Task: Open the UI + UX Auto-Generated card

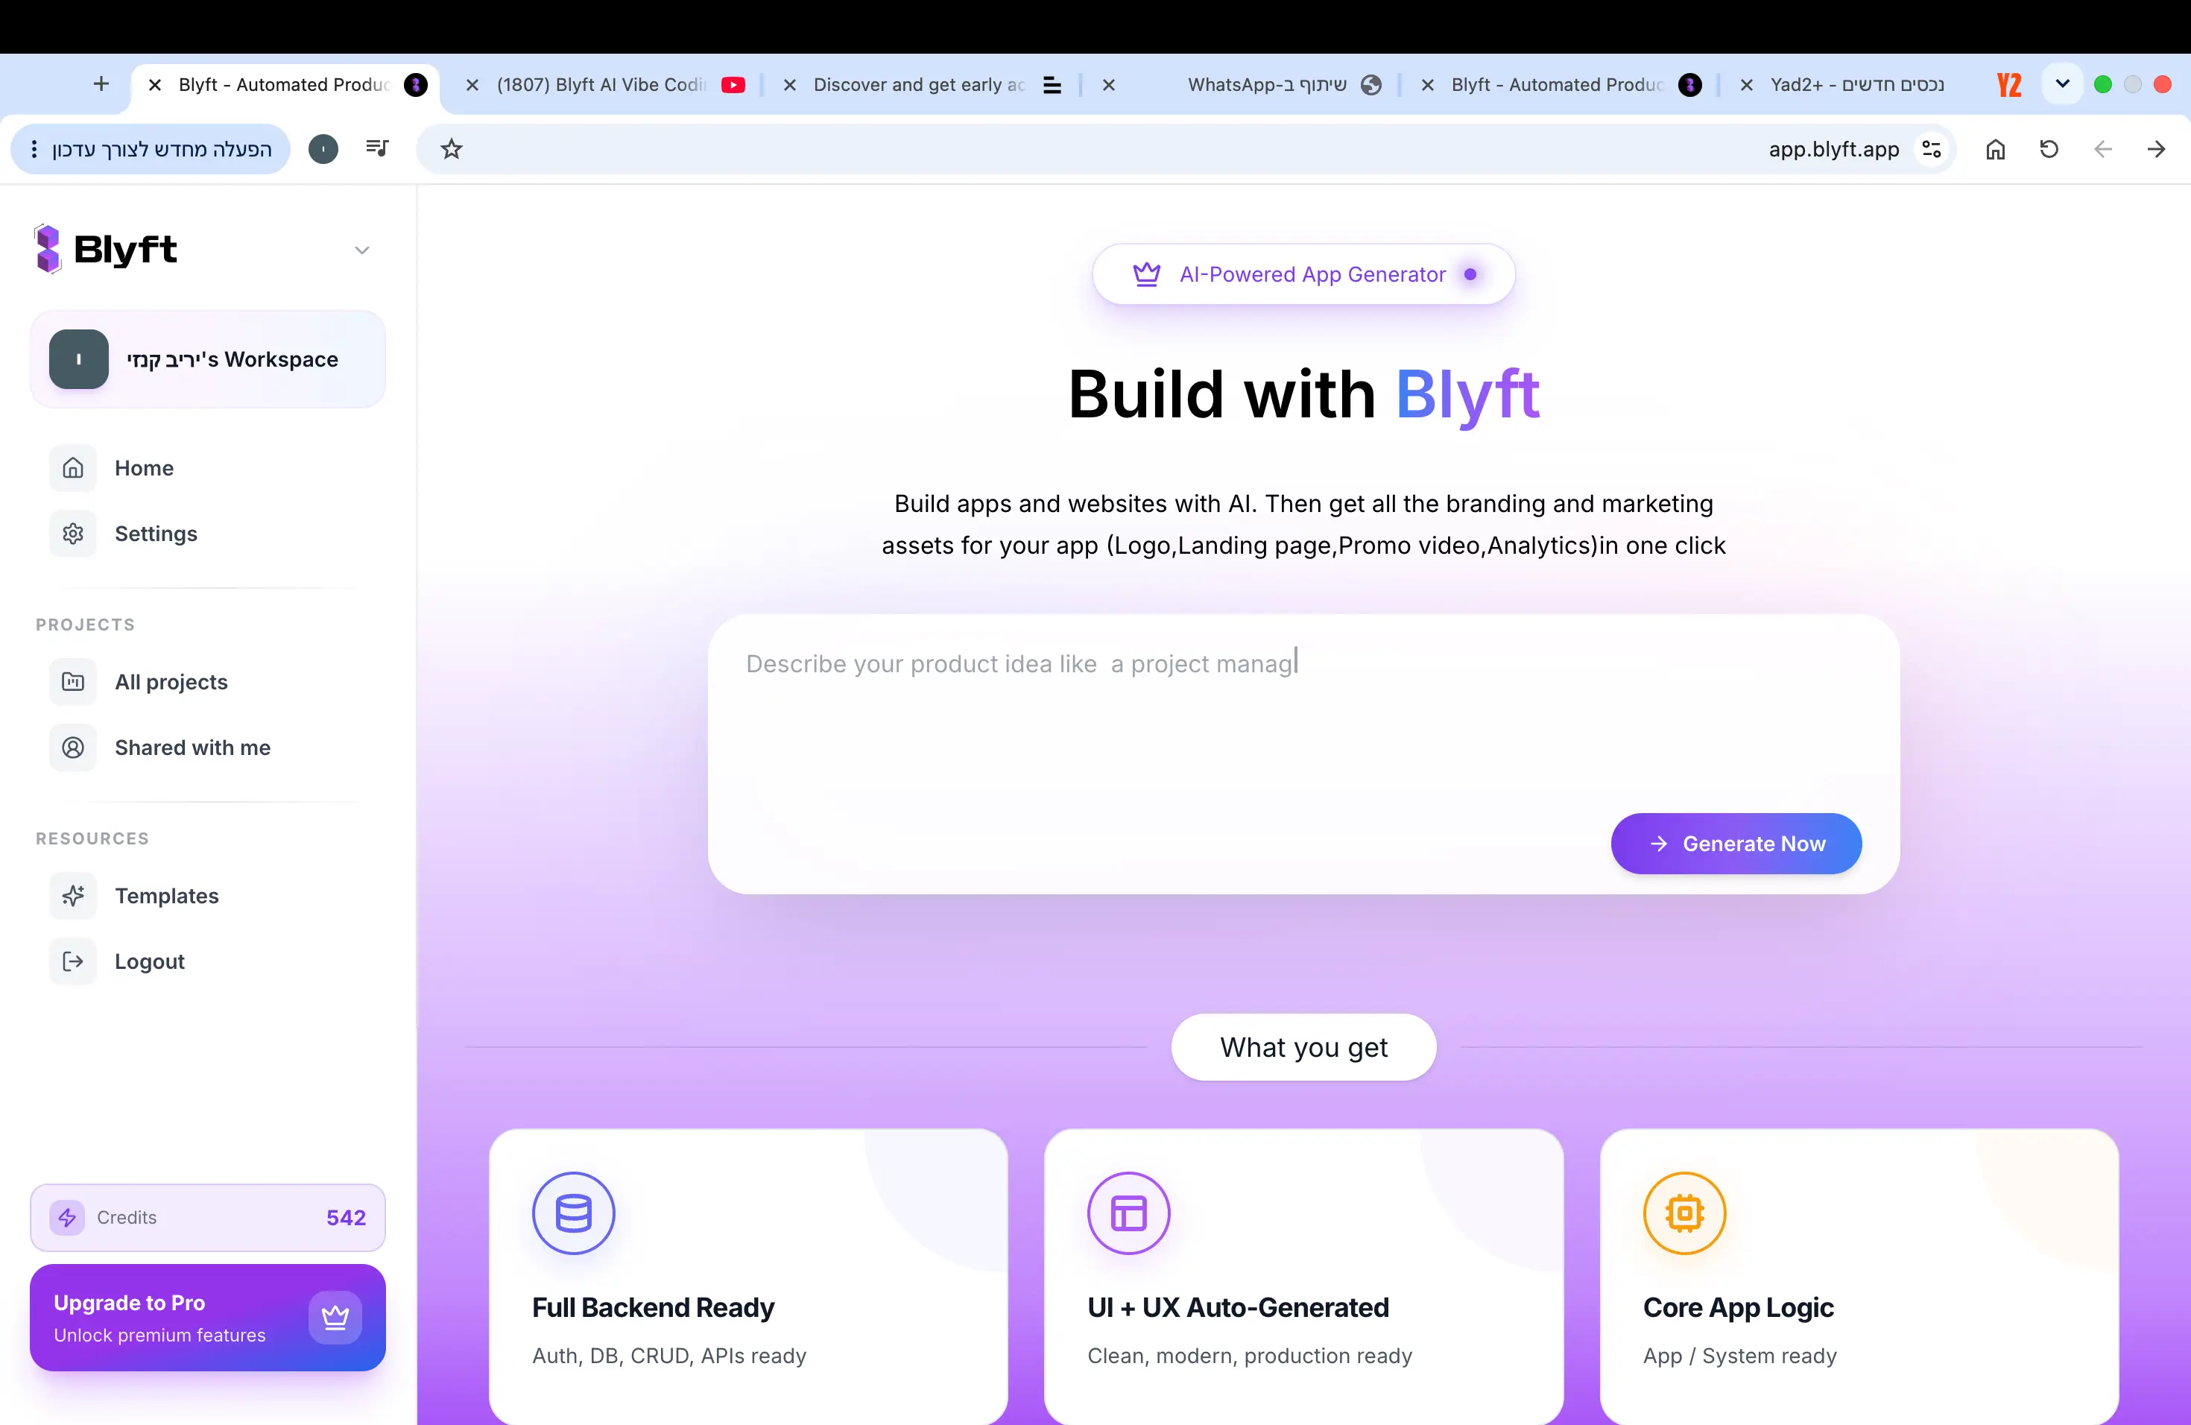Action: (1303, 1277)
